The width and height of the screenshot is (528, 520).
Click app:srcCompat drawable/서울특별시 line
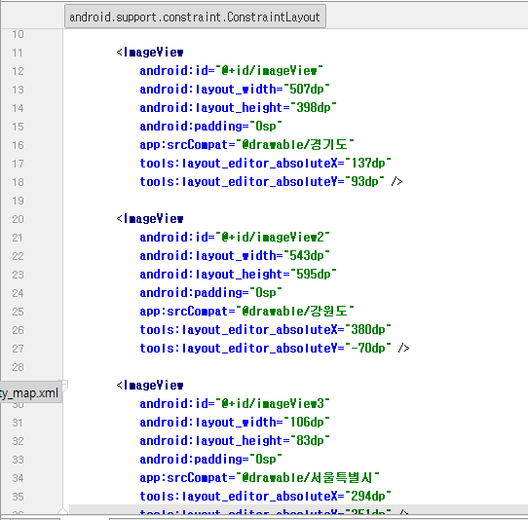point(259,477)
